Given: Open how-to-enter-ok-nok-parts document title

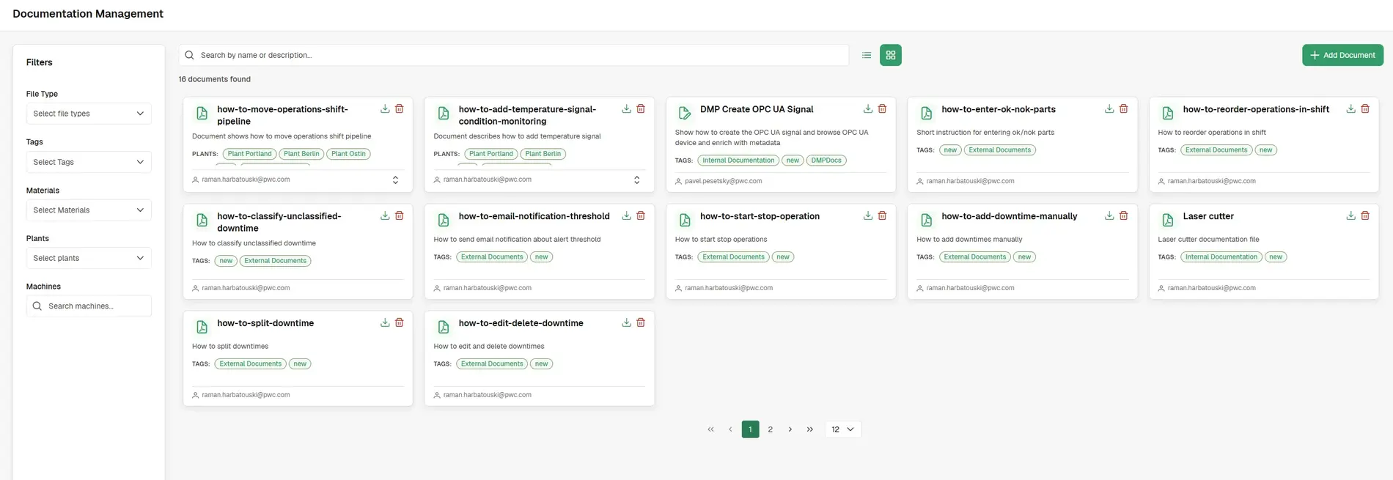Looking at the screenshot, I should click(x=999, y=109).
